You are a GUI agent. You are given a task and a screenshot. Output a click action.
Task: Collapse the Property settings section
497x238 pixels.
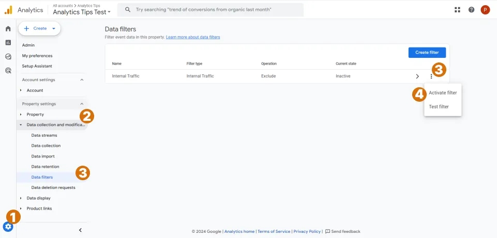(82, 104)
